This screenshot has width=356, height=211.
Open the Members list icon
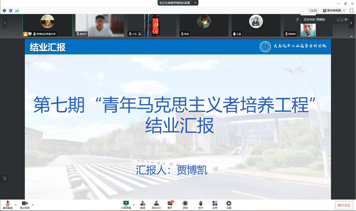point(156,204)
